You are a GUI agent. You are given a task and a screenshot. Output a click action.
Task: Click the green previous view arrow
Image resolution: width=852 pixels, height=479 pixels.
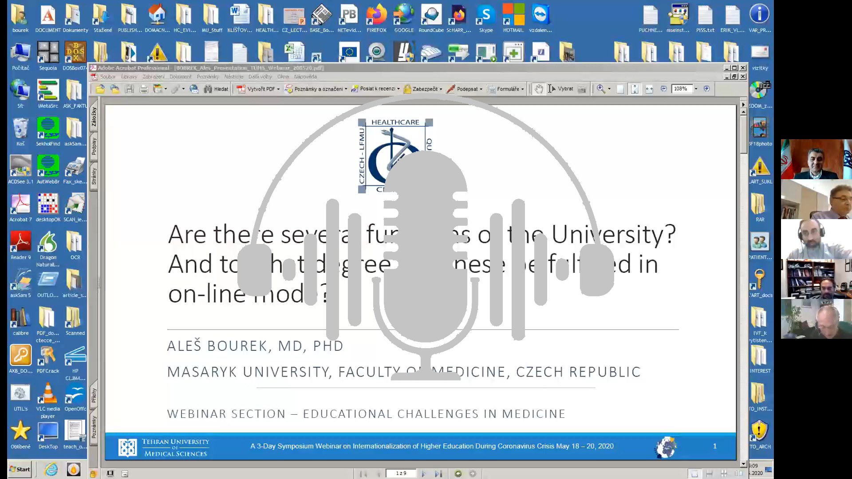click(x=458, y=474)
